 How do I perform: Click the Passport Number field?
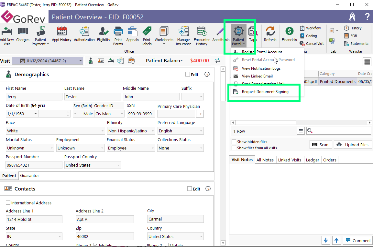pos(34,165)
